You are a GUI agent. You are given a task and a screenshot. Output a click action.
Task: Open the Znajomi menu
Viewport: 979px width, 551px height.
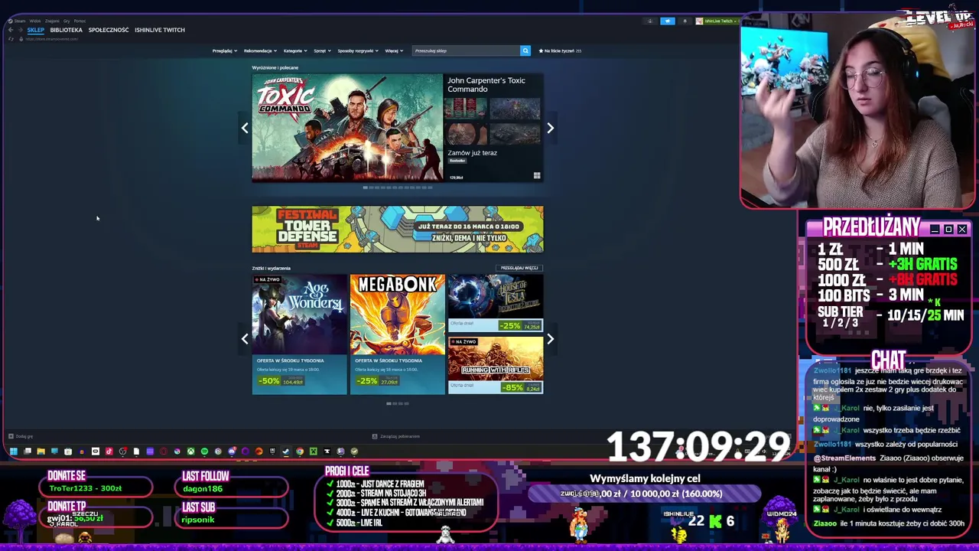coord(52,21)
